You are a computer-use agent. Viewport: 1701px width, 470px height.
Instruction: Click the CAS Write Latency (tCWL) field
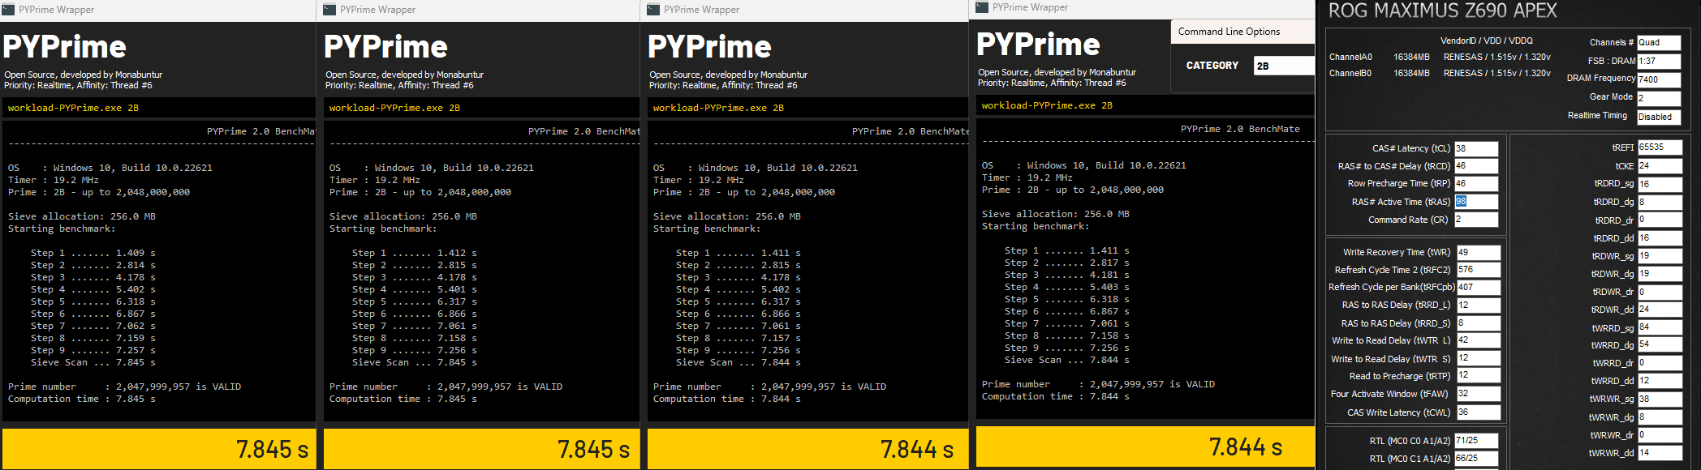1479,412
